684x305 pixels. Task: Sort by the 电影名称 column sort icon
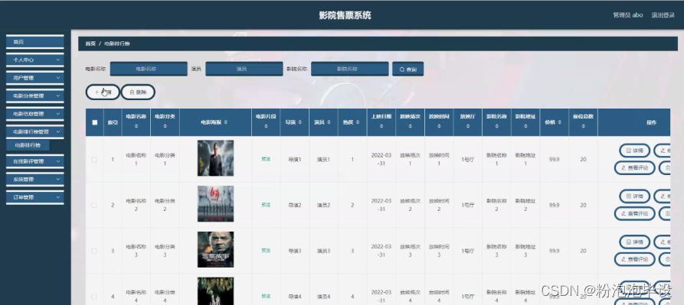(x=136, y=126)
